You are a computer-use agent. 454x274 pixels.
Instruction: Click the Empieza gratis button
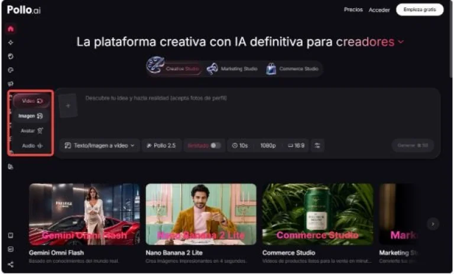pyautogui.click(x=420, y=9)
